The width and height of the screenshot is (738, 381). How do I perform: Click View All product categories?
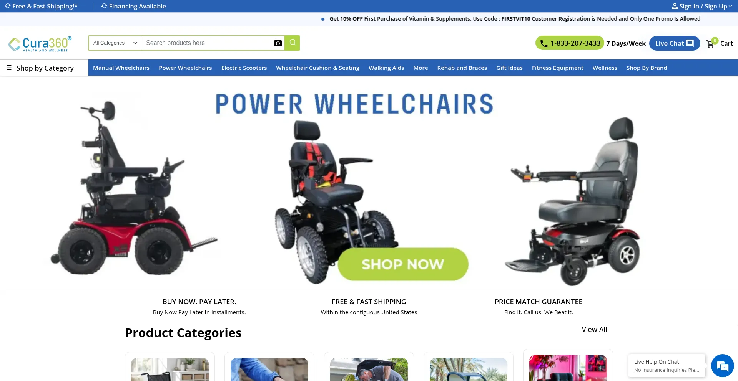594,330
